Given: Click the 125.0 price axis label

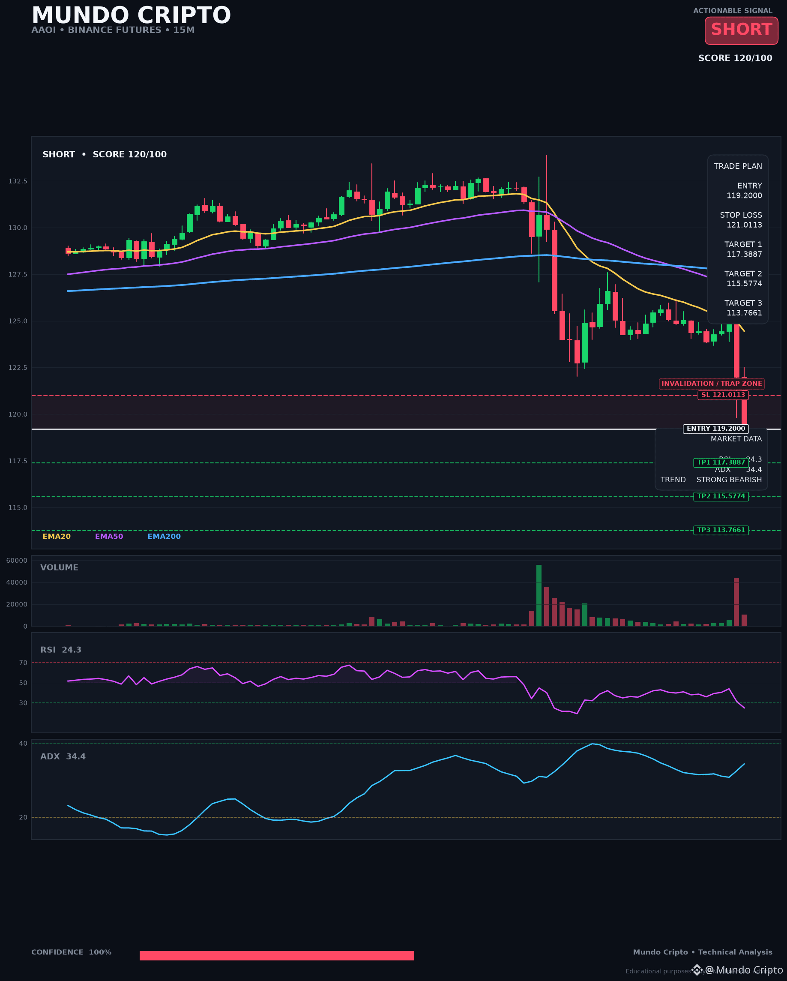Looking at the screenshot, I should tap(18, 321).
